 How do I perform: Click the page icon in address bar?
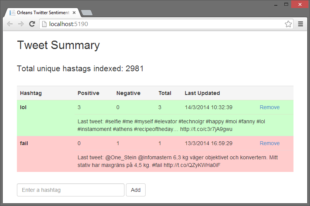[x=44, y=24]
